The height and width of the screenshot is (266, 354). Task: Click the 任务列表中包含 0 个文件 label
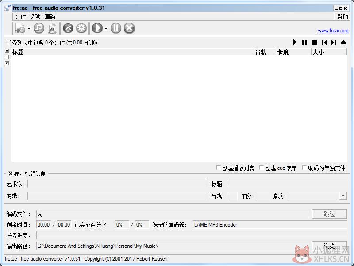point(52,43)
